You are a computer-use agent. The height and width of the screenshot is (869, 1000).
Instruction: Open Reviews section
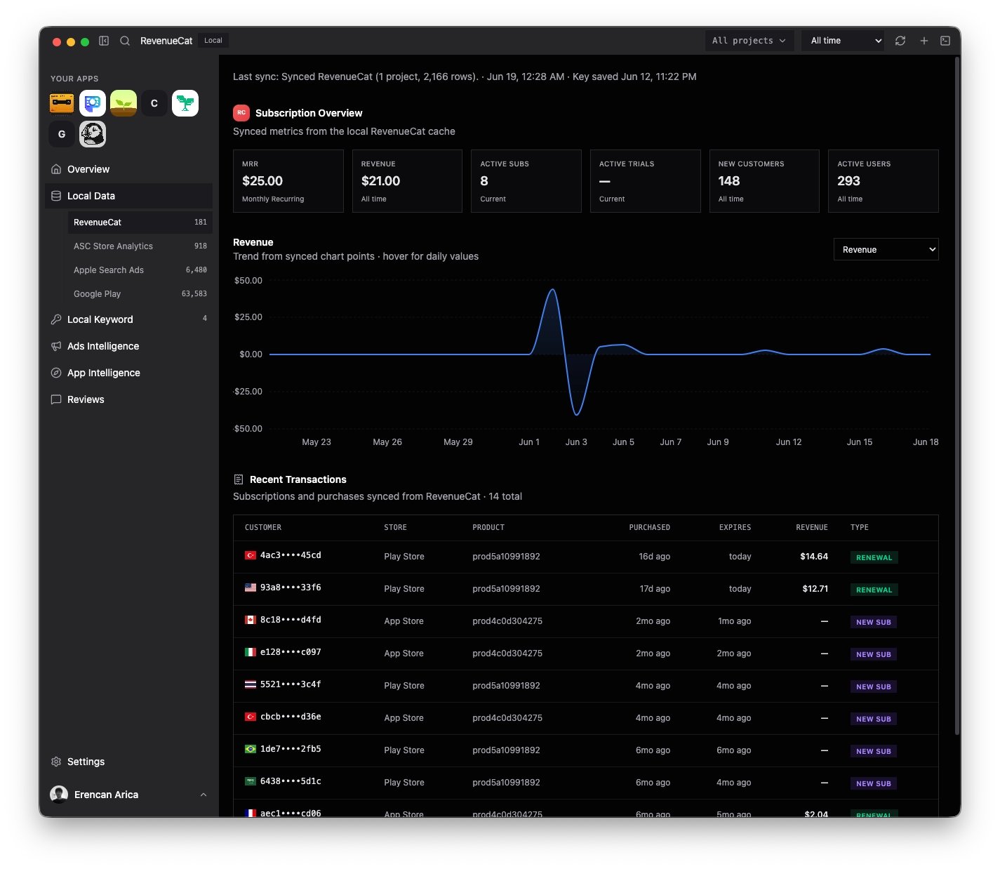pos(129,399)
